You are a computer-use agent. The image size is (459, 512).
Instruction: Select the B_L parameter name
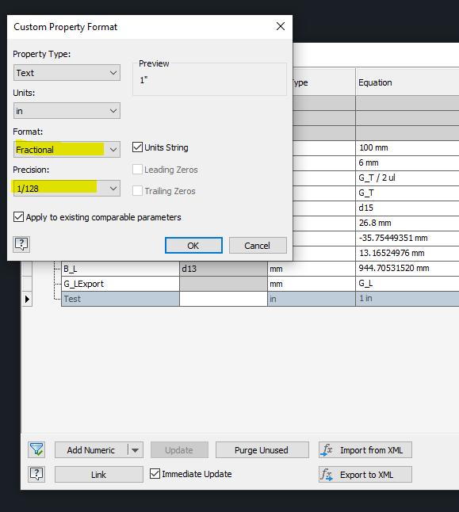point(120,269)
